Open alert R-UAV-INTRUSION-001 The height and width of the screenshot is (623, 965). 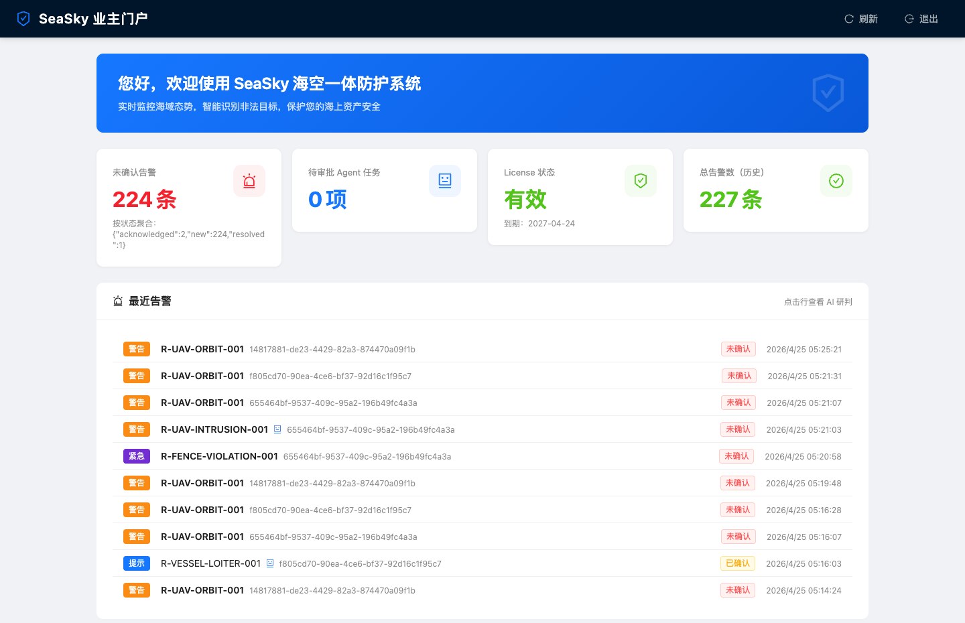click(482, 429)
